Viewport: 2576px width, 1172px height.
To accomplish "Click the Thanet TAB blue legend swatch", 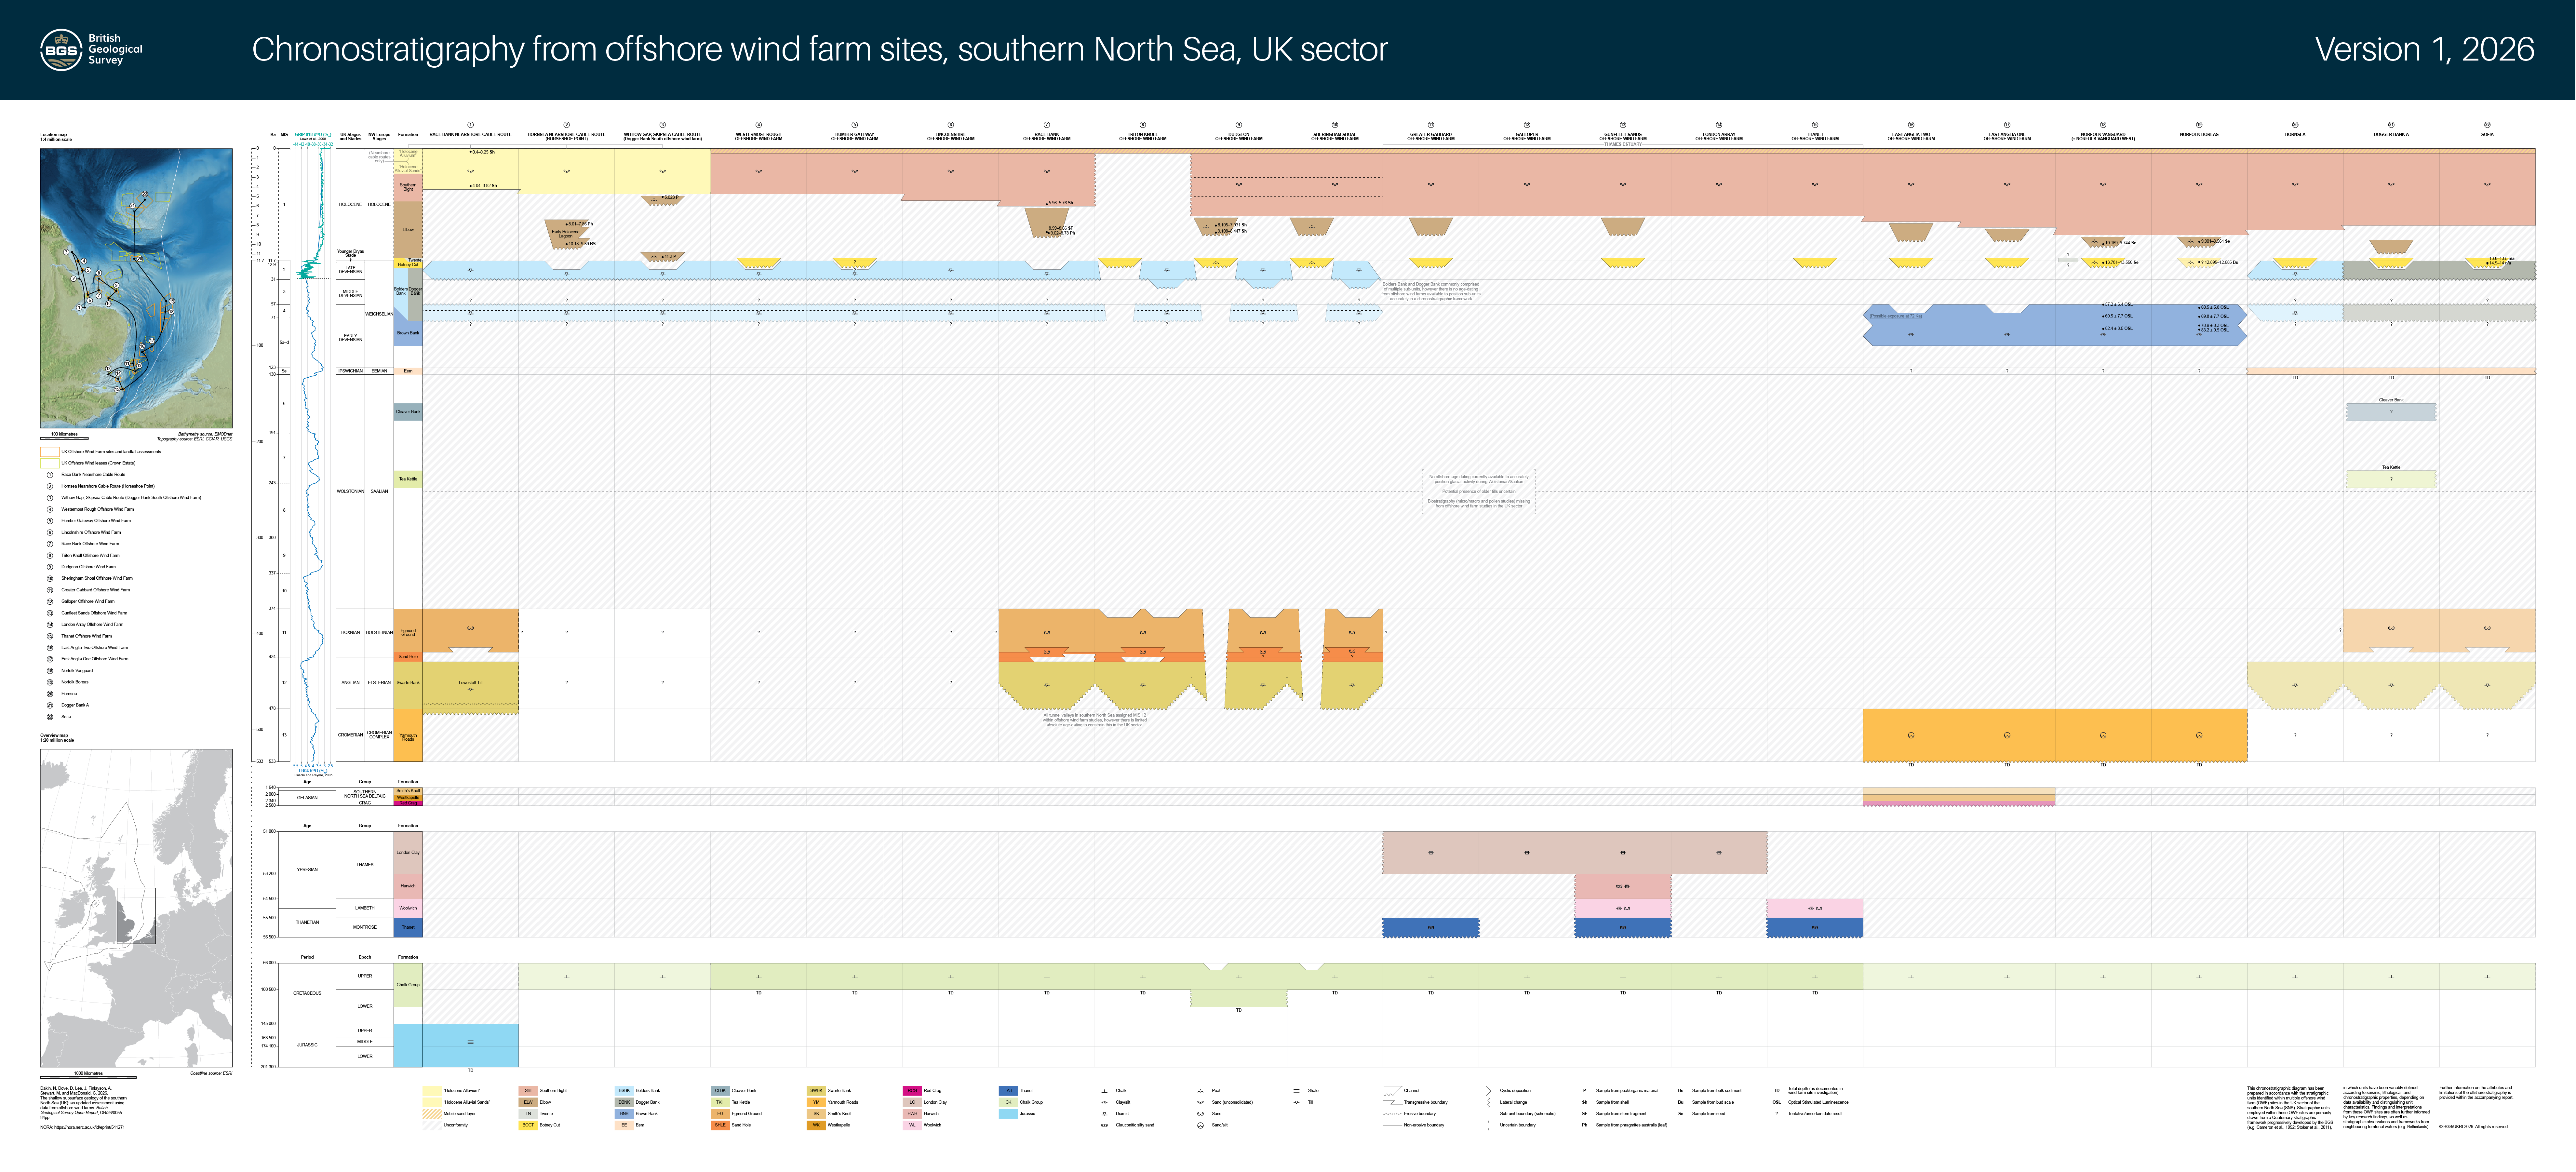I will tap(1008, 1091).
